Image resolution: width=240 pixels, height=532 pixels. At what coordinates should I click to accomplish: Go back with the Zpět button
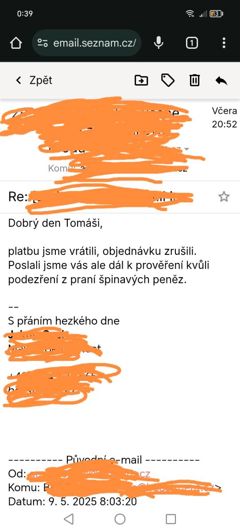tap(34, 80)
